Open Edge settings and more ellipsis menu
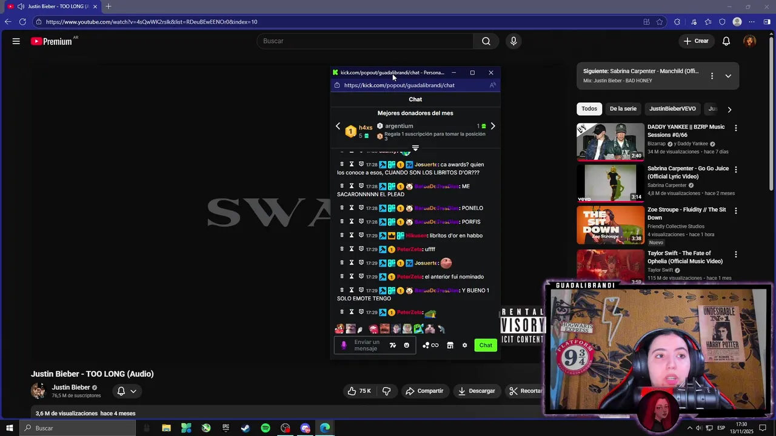The height and width of the screenshot is (436, 776). pyautogui.click(x=752, y=22)
